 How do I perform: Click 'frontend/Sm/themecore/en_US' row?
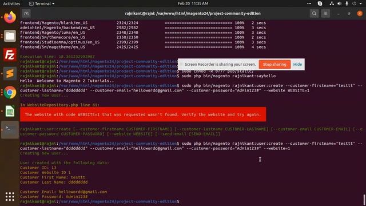coord(143,37)
